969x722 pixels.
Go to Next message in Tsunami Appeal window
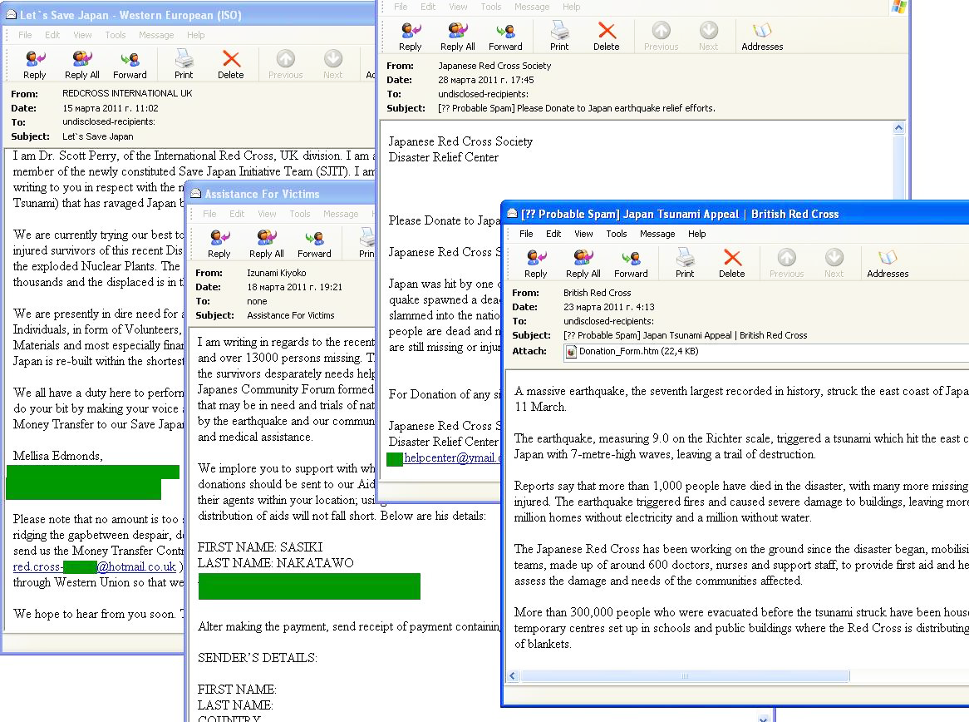834,264
